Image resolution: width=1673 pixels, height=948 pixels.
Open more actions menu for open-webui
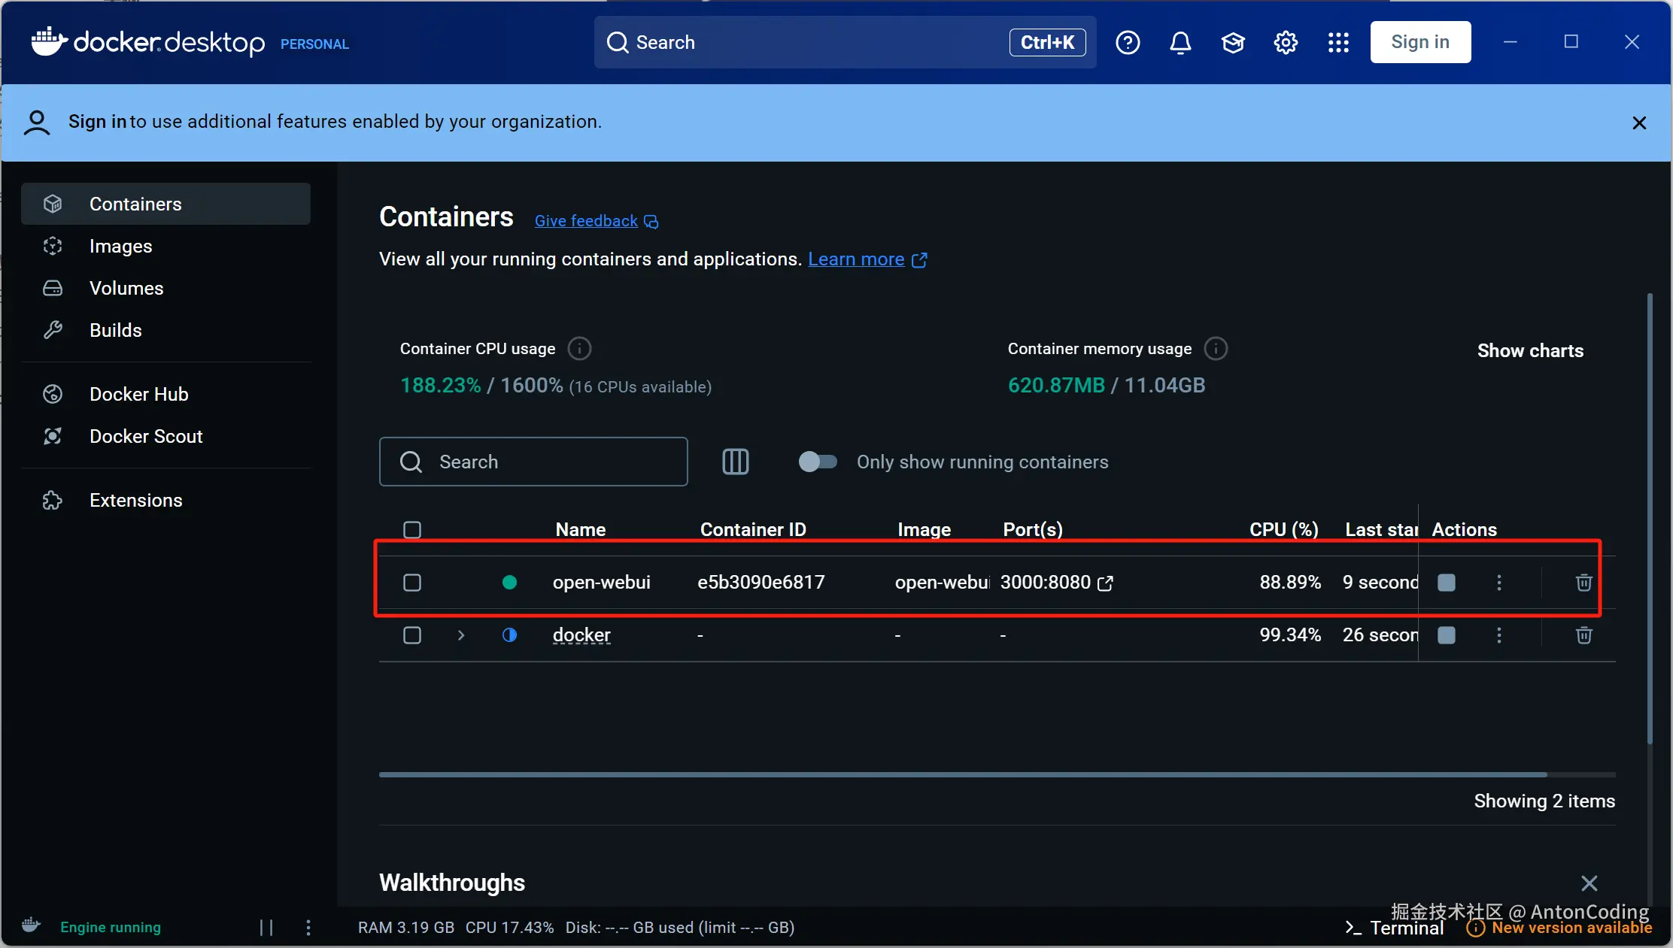(1498, 583)
